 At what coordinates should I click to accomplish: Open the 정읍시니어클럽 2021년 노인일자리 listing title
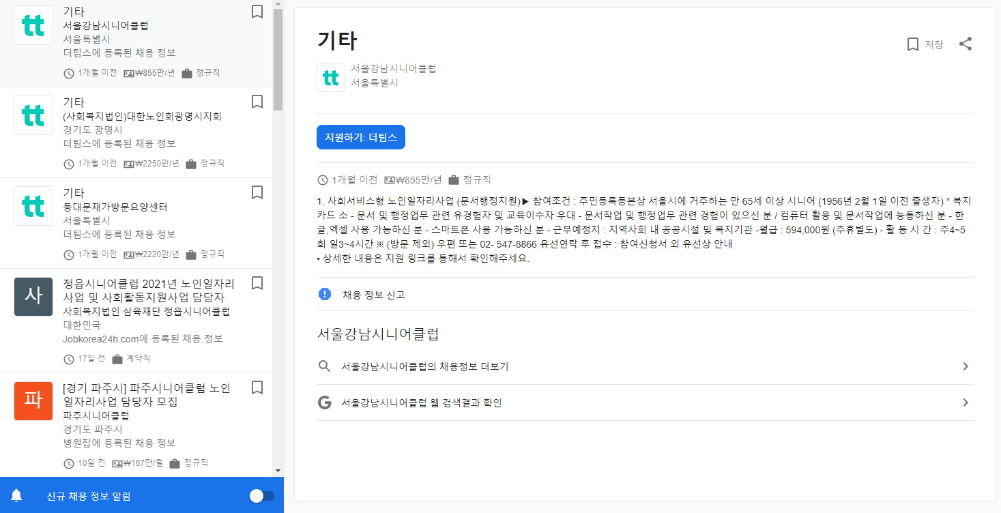(x=148, y=290)
